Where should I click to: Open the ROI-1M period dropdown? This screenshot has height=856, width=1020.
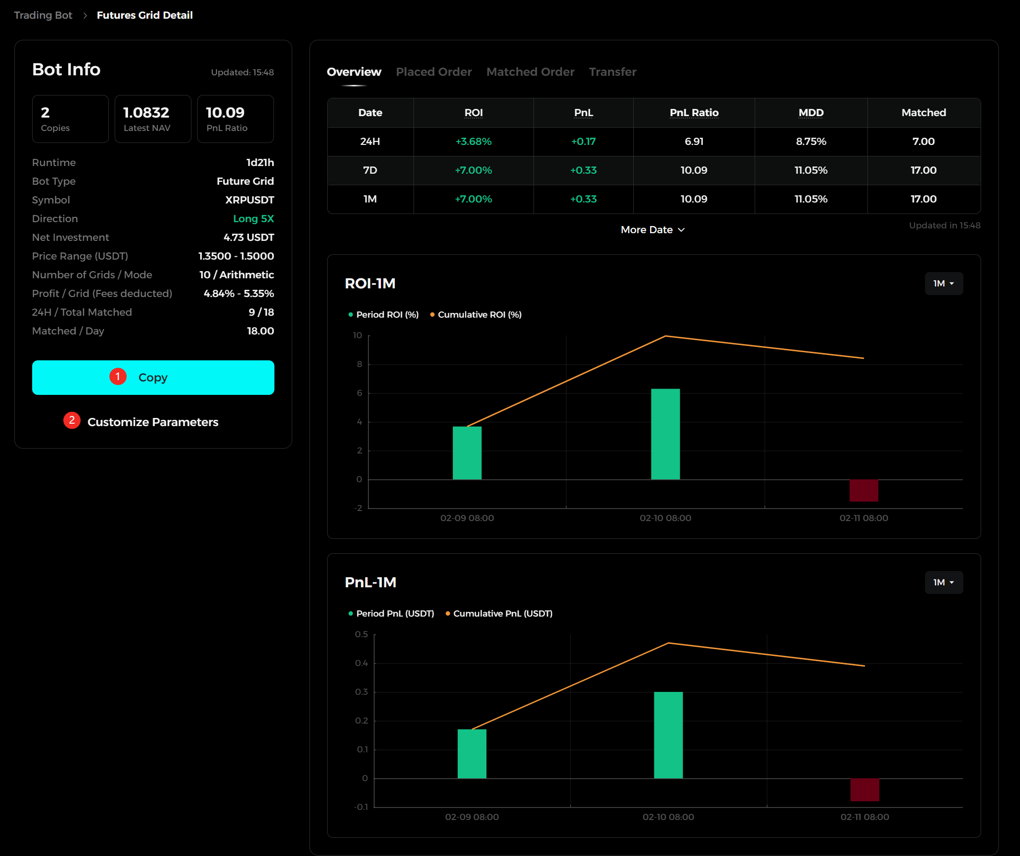point(944,283)
